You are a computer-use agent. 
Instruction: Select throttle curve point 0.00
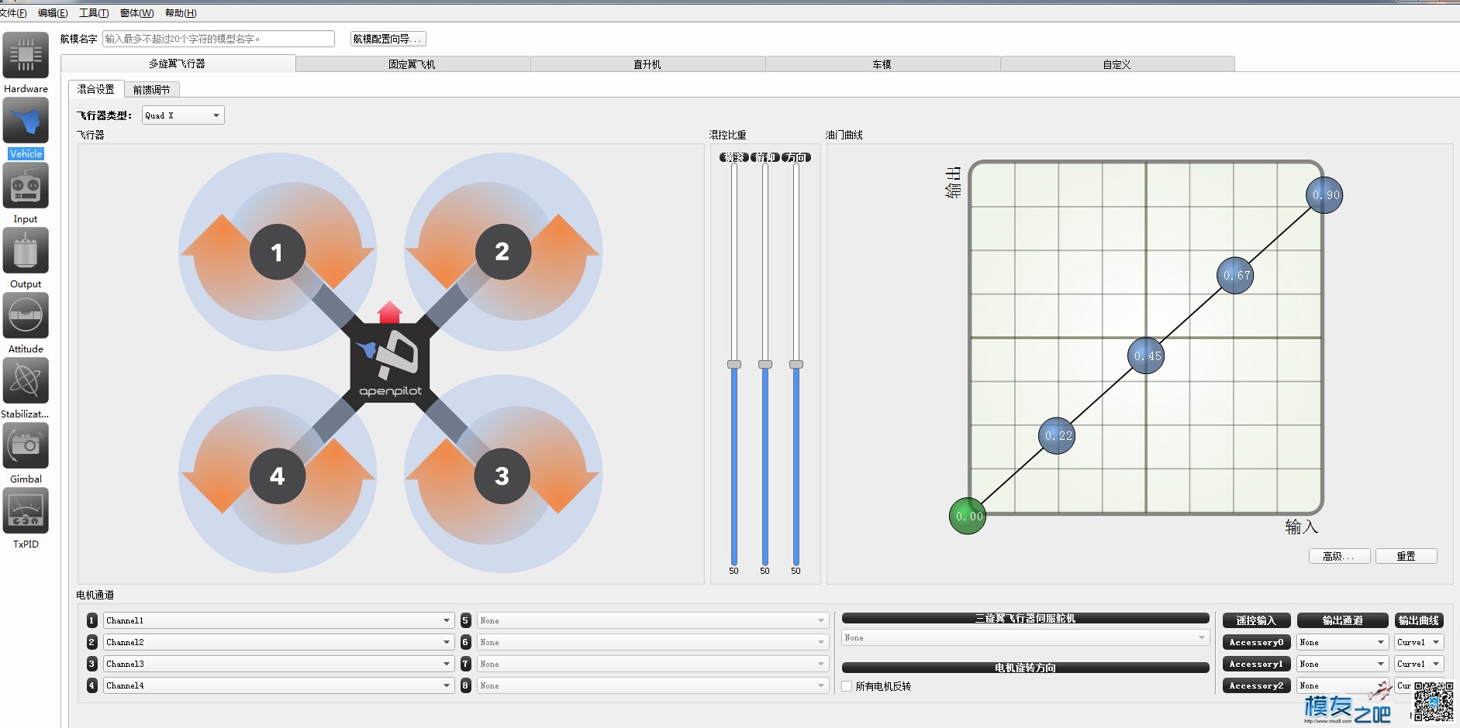tap(968, 516)
